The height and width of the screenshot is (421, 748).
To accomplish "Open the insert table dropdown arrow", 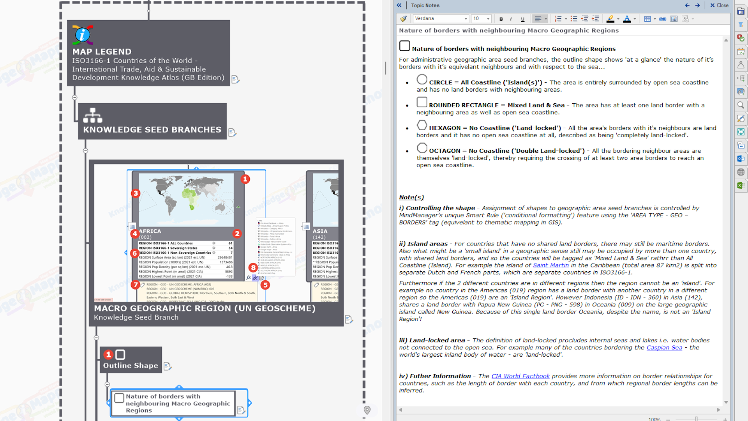I will click(x=654, y=19).
